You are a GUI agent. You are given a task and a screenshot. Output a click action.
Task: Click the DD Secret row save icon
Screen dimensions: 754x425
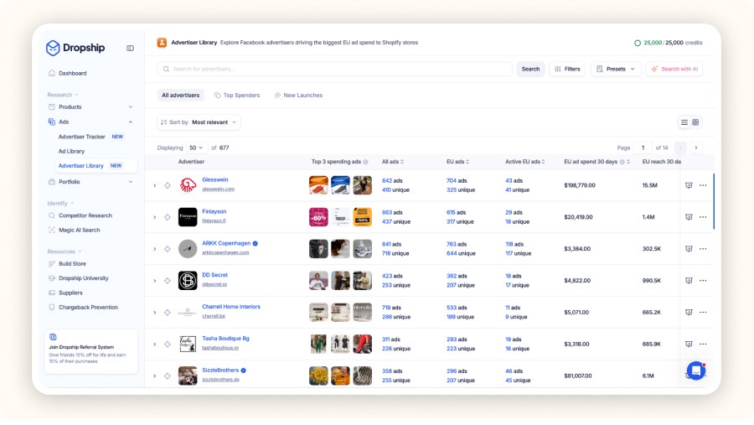pyautogui.click(x=689, y=281)
